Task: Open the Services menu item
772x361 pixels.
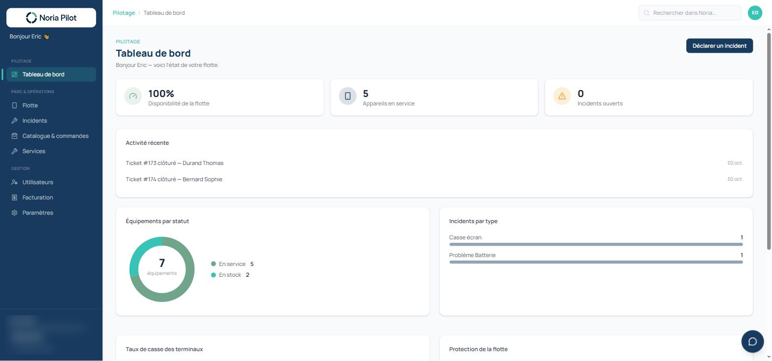Action: [x=51, y=151]
